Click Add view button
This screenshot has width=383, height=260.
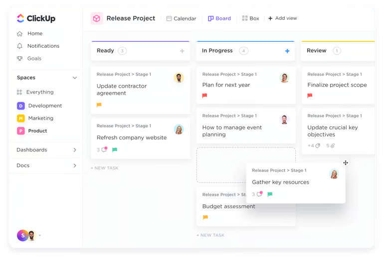[282, 18]
